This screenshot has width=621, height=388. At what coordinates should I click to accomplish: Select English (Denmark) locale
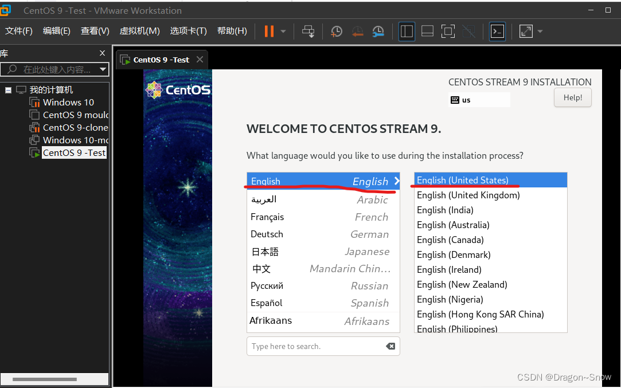click(491, 254)
